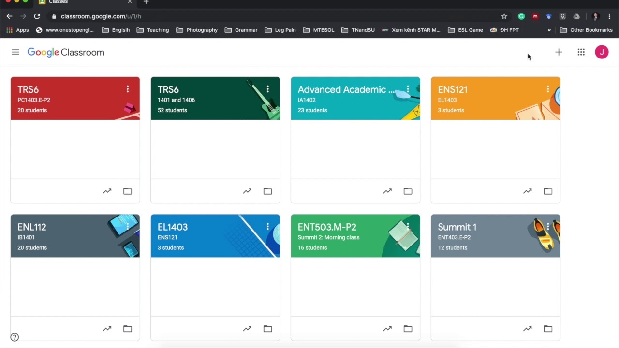Open more options on ENL112 card
Image resolution: width=619 pixels, height=348 pixels.
(128, 227)
